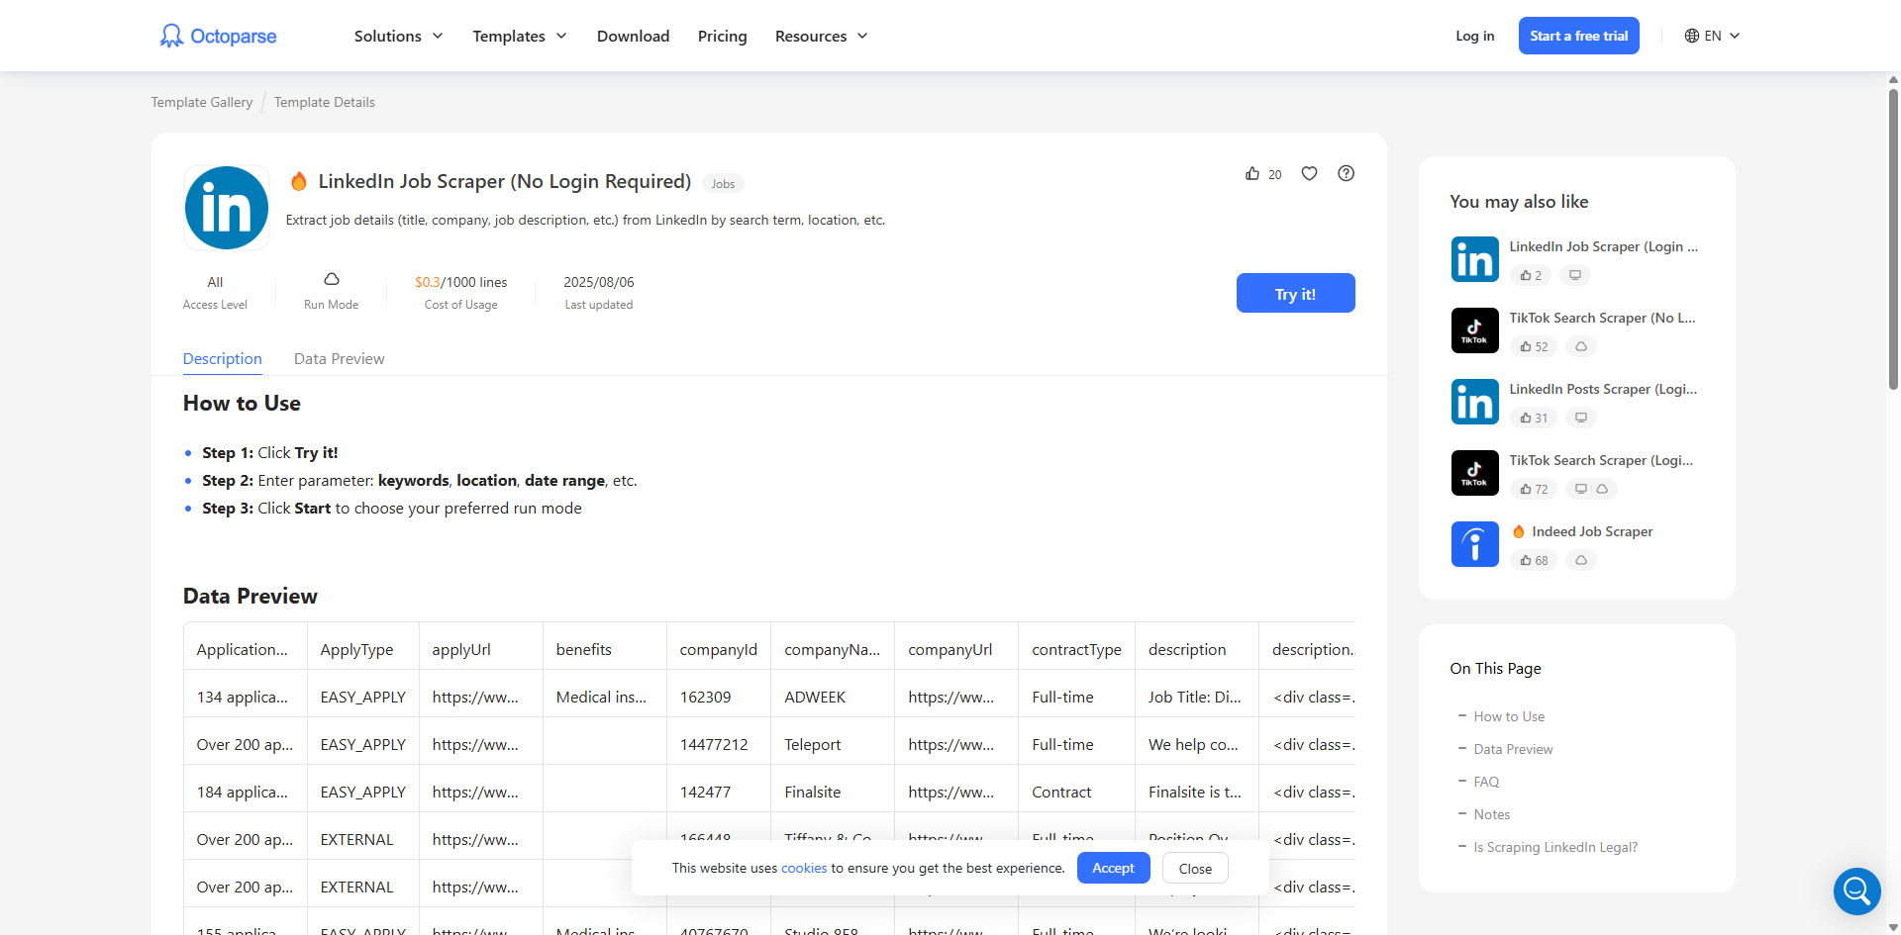Viewport: 1901px width, 935px height.
Task: Select the Description tab
Action: pos(223,359)
